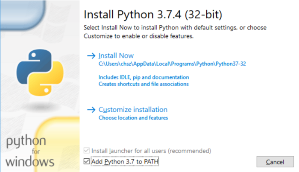Click the Install Now link
This screenshot has width=299, height=172.
coord(116,55)
